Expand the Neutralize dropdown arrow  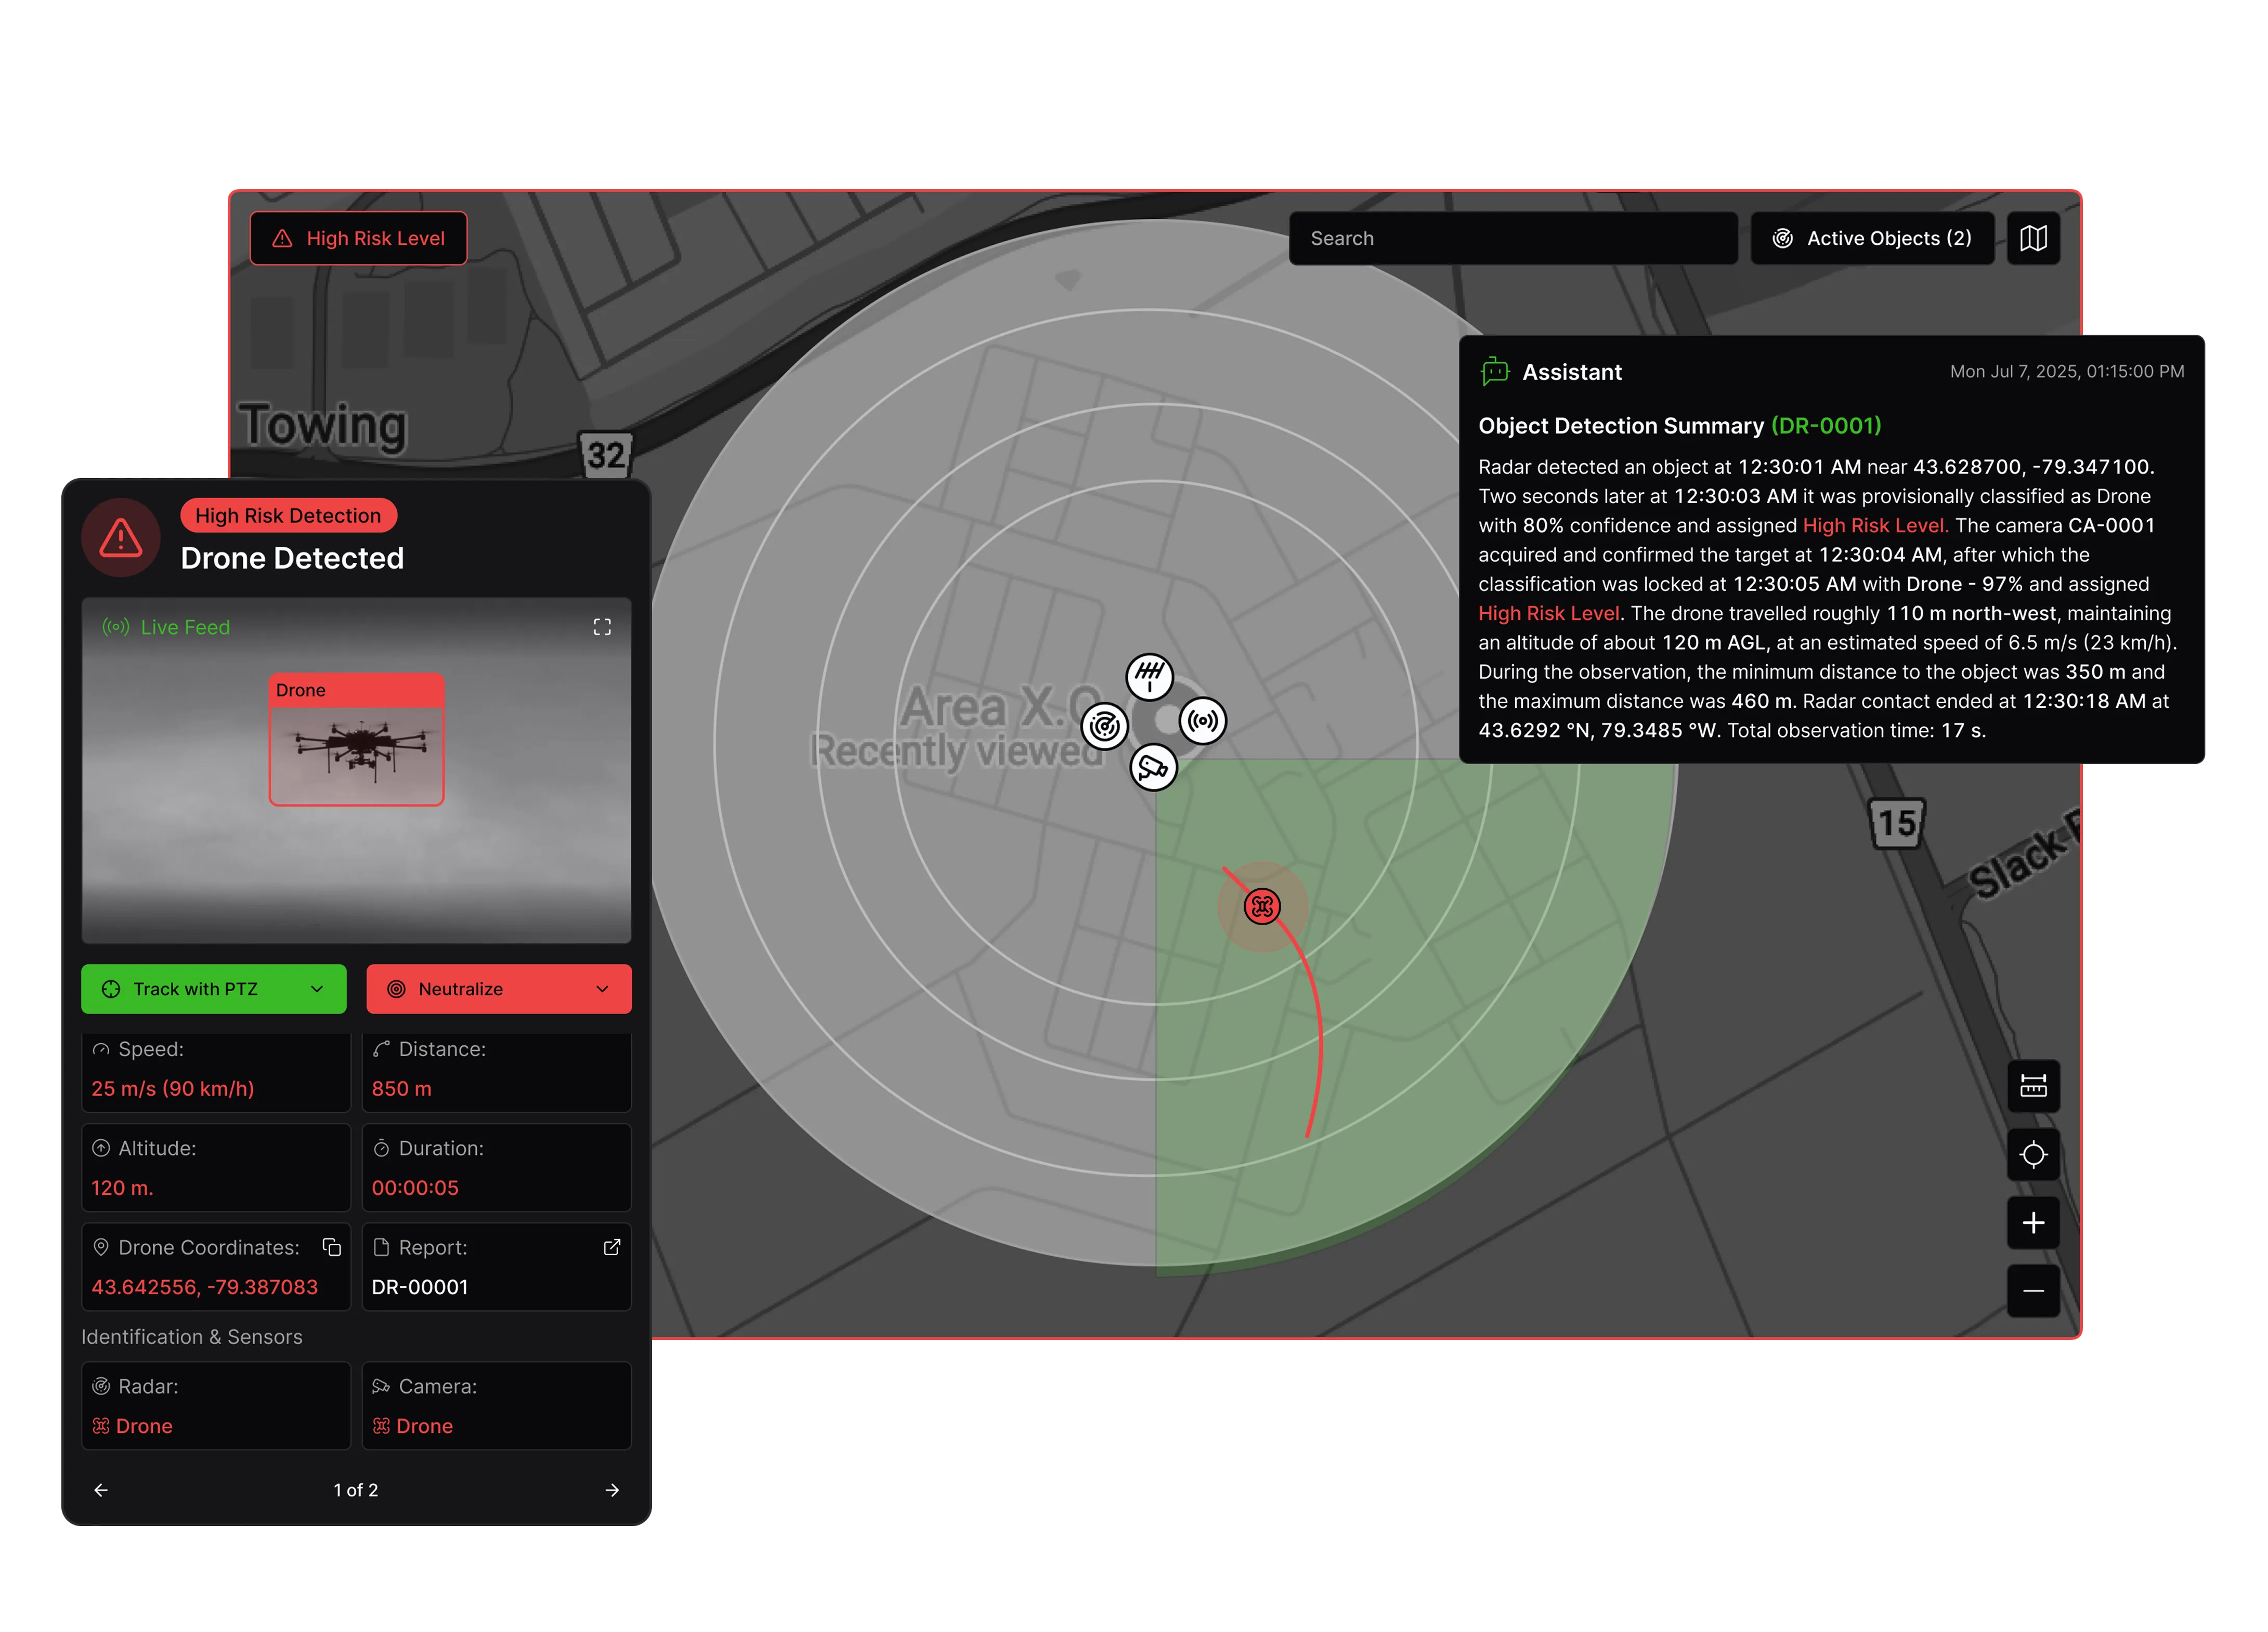coord(602,989)
